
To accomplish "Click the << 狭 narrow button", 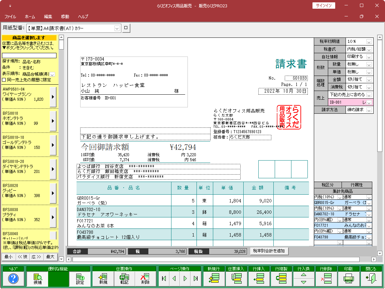I will [23, 257].
